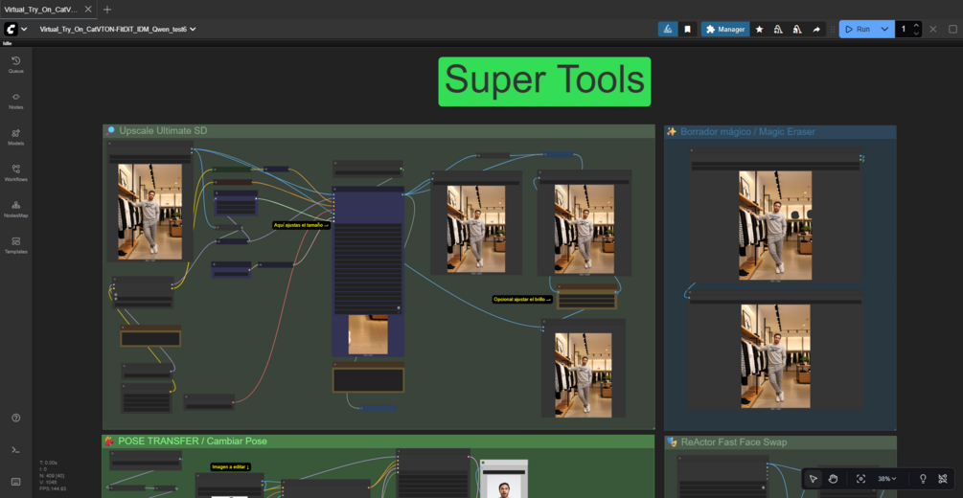Image resolution: width=963 pixels, height=498 pixels.
Task: Cancel current run with X icon
Action: click(933, 29)
